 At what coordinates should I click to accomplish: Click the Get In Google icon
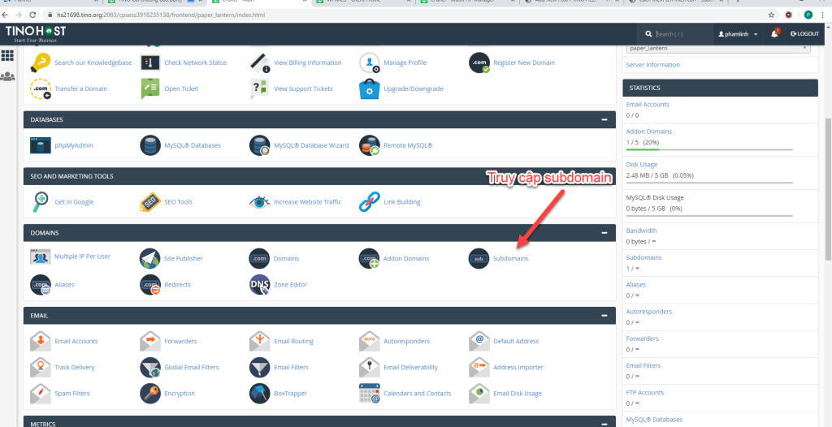tap(41, 202)
